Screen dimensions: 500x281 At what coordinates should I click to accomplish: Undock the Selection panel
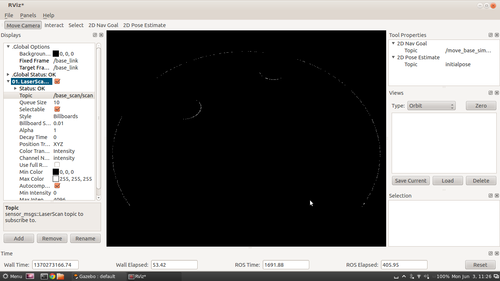tap(490, 196)
